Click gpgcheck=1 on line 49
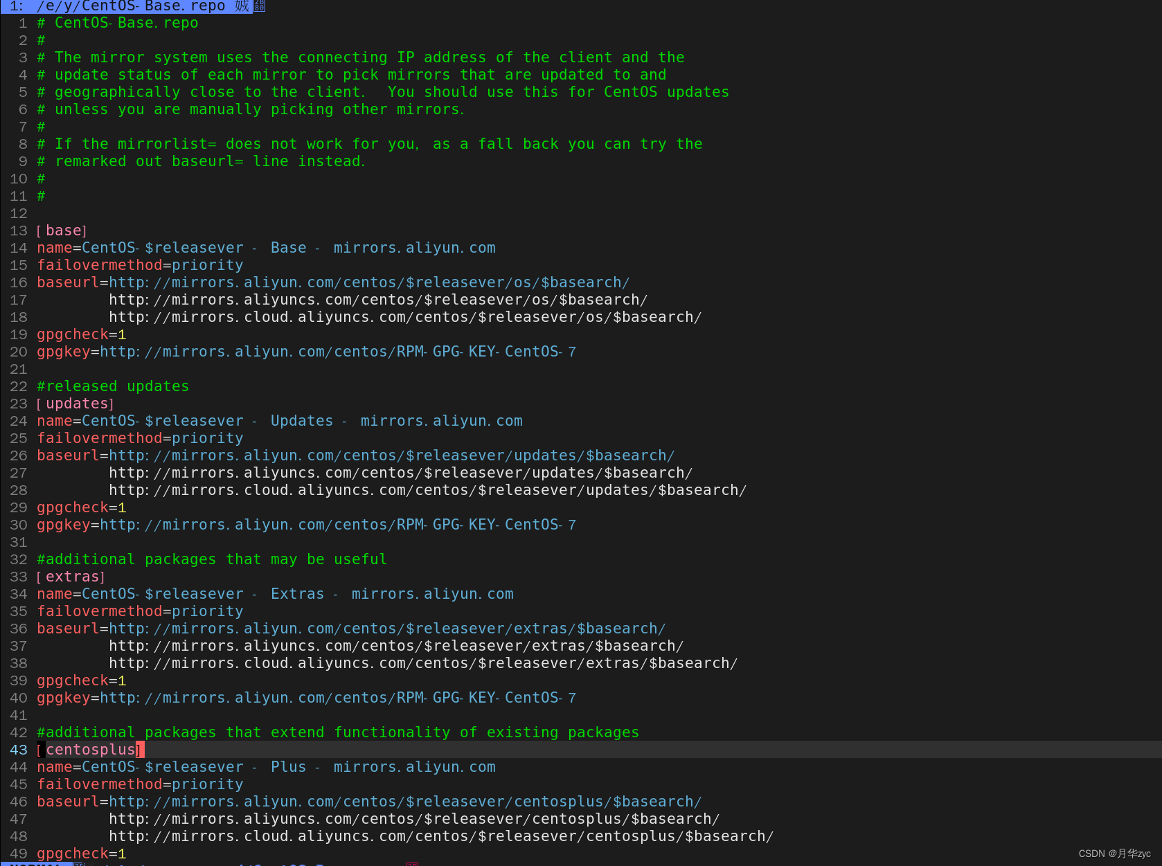The image size is (1162, 866). click(x=82, y=854)
